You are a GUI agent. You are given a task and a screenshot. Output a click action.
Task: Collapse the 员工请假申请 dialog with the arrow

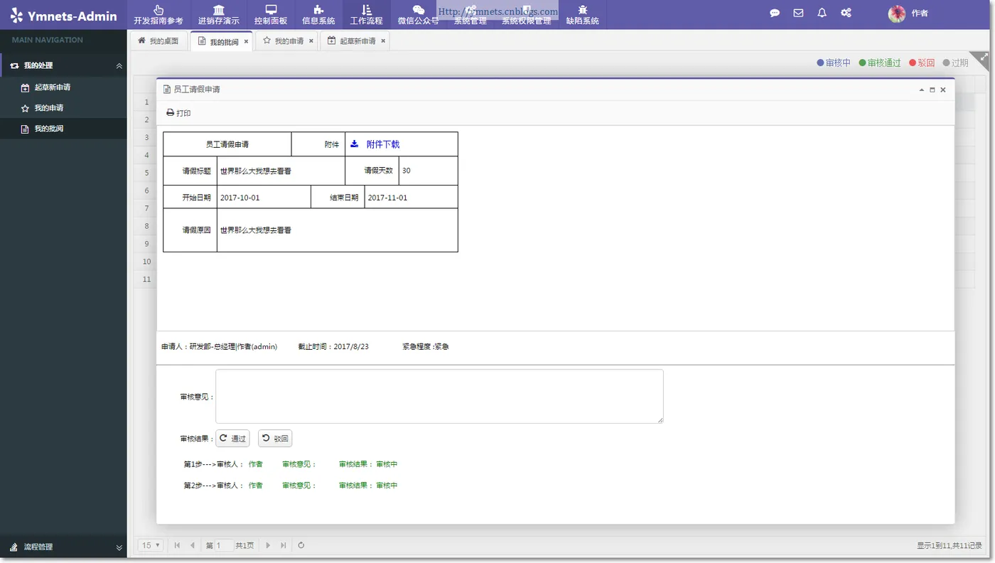(x=922, y=90)
